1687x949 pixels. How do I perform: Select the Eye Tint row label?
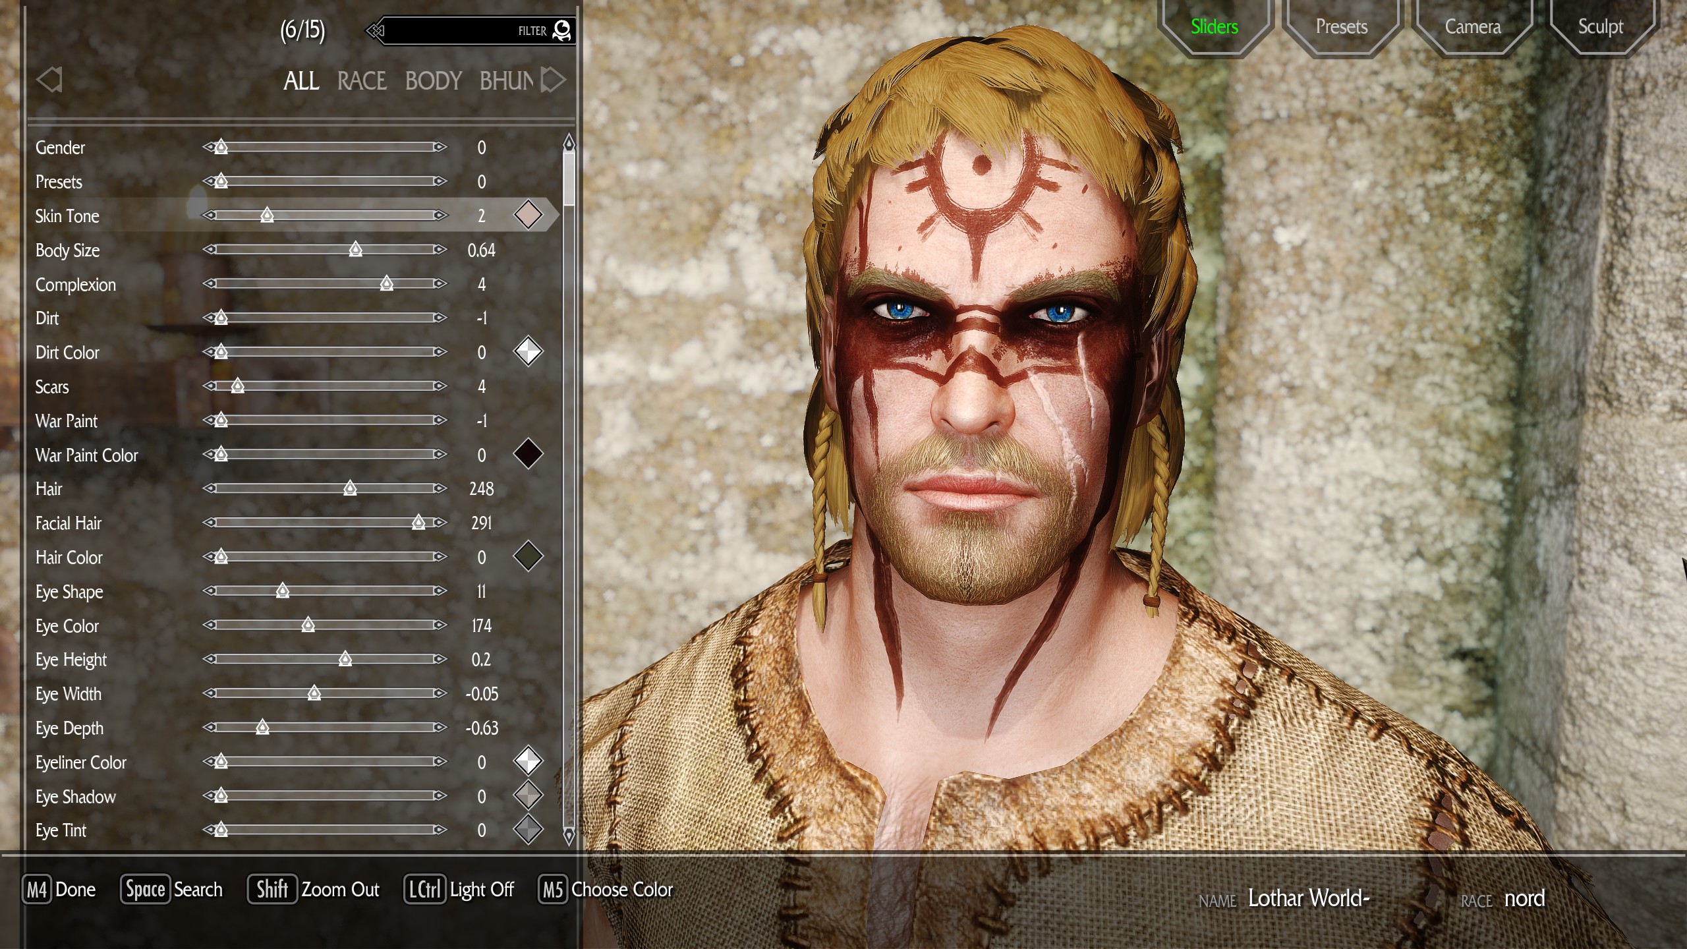(x=61, y=830)
